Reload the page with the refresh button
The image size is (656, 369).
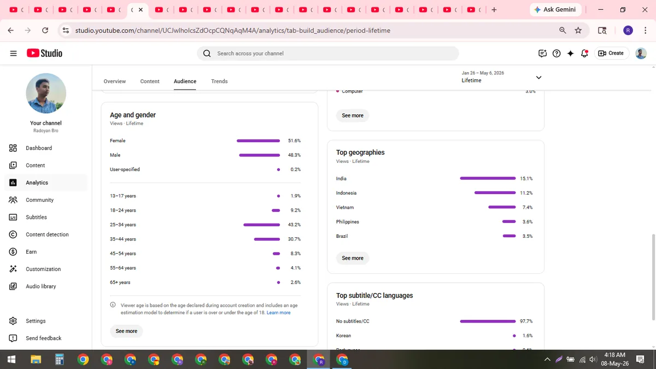45,31
